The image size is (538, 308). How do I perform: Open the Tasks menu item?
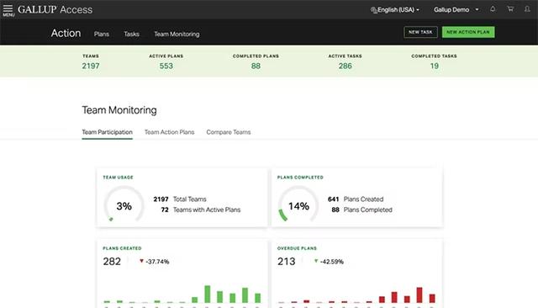pos(131,34)
